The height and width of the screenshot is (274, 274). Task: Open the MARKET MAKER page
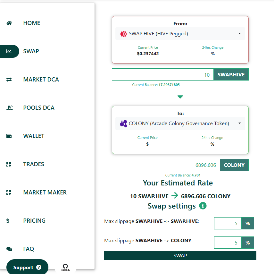[45, 193]
